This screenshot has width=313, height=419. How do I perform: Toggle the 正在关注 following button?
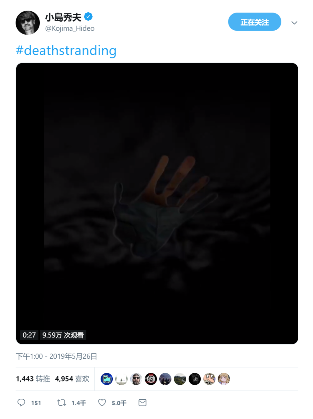click(x=254, y=22)
